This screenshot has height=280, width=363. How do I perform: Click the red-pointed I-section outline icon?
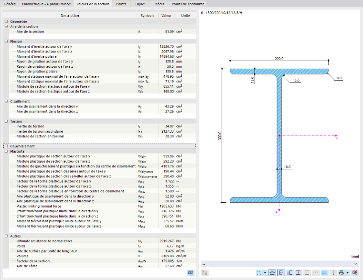[x=298, y=273]
